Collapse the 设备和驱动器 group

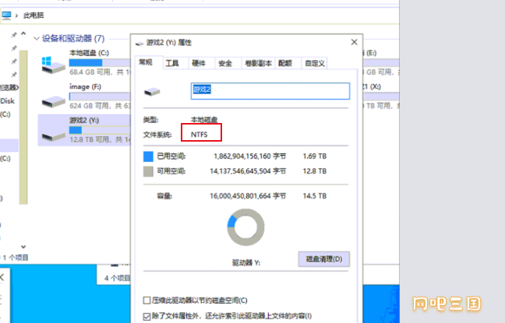point(37,39)
